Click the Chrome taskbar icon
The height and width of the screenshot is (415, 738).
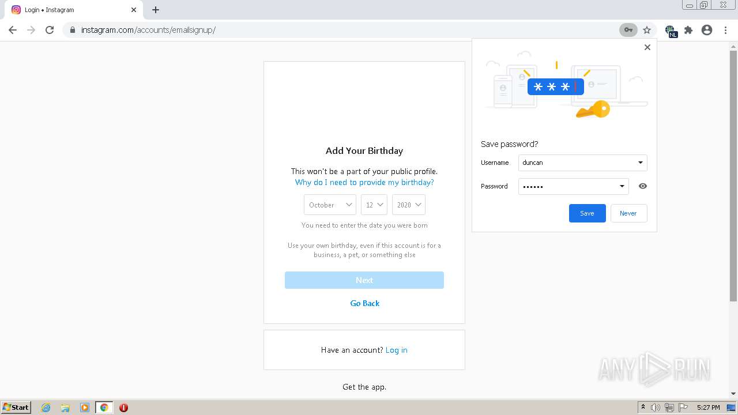click(104, 408)
